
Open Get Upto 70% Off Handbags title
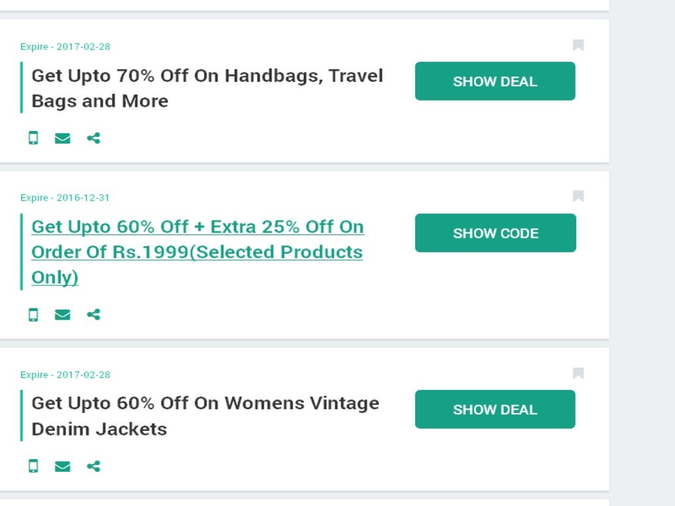[x=207, y=88]
